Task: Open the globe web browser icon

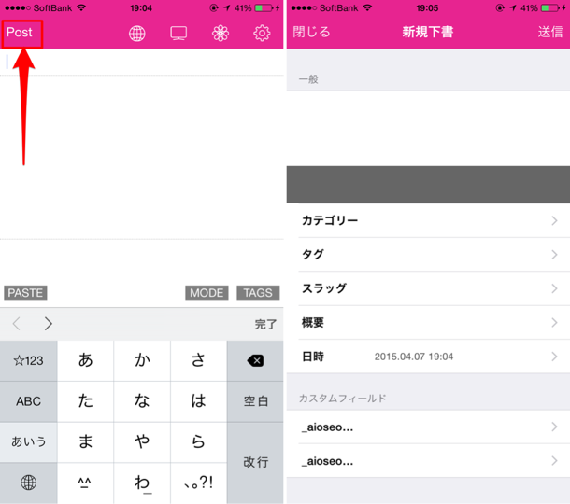Action: coord(137,34)
